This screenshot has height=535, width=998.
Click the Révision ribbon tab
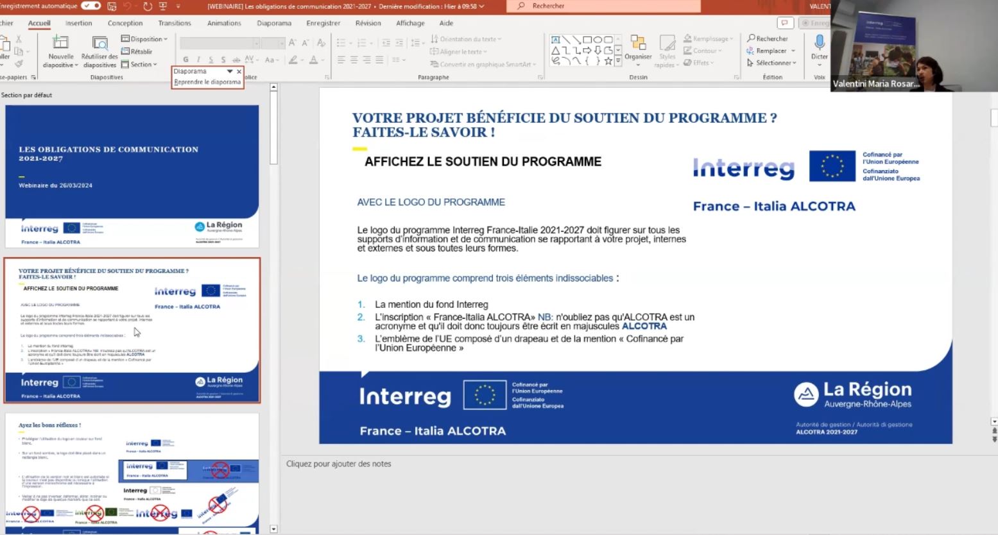pos(368,23)
